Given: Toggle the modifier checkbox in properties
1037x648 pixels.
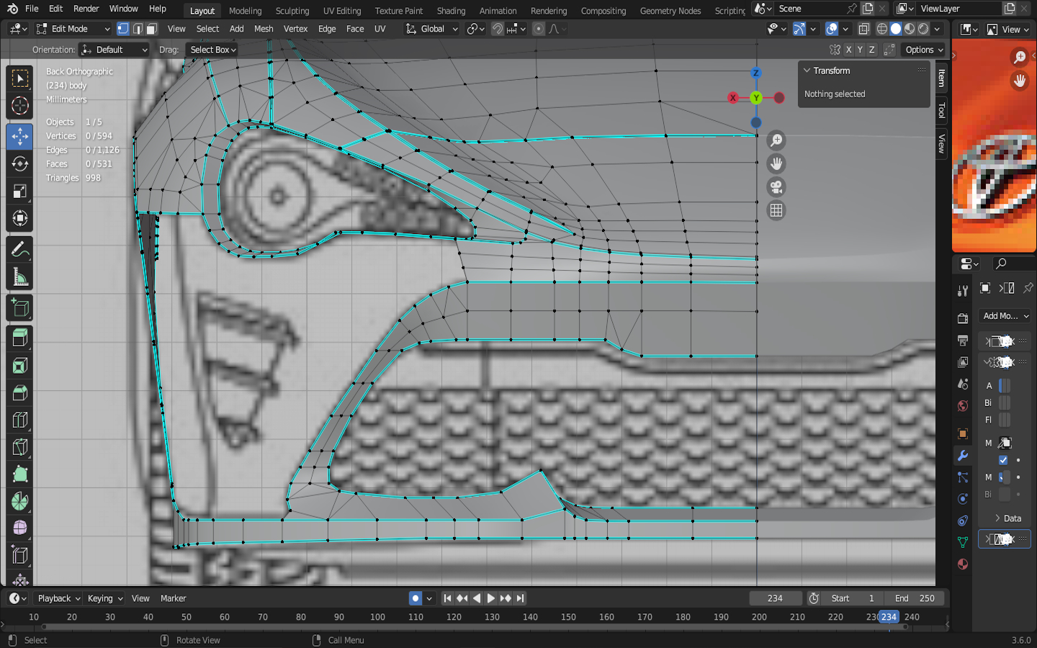Looking at the screenshot, I should 1003,460.
